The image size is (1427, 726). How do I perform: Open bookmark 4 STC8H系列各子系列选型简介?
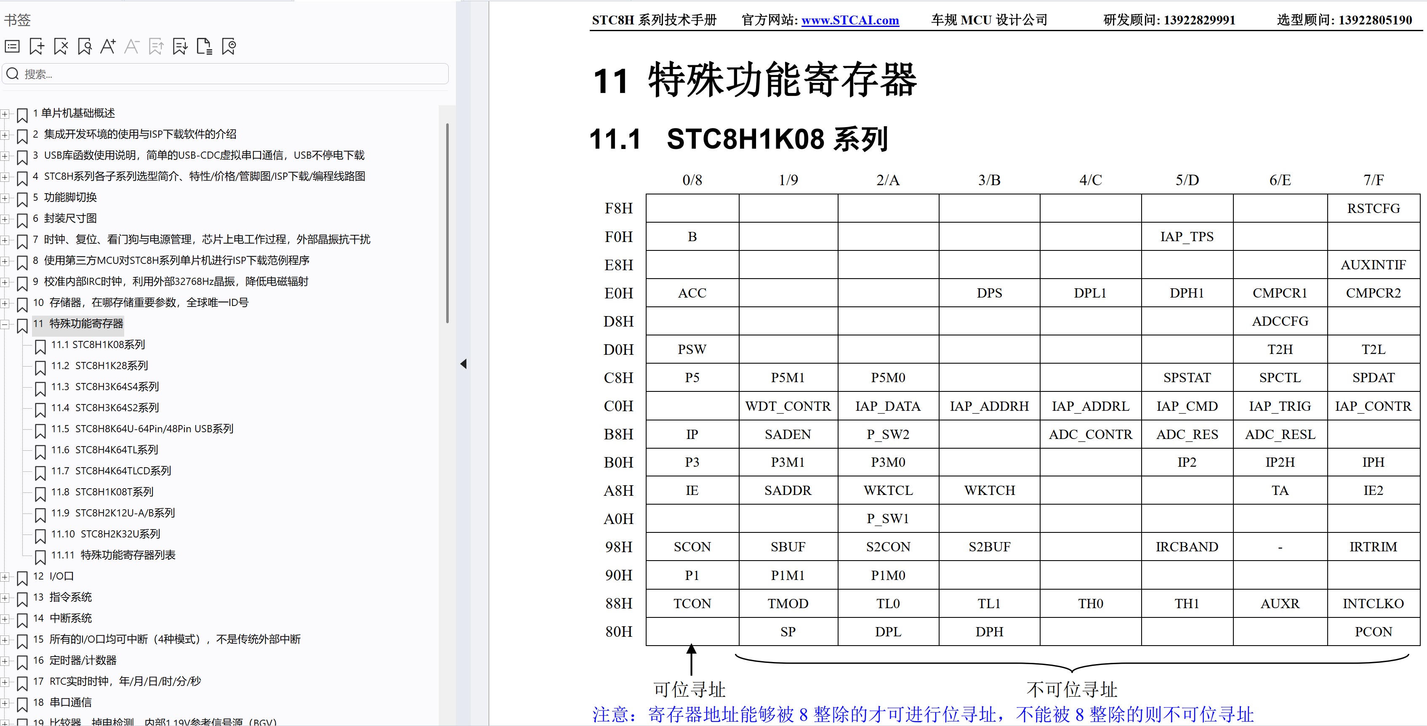(x=199, y=176)
